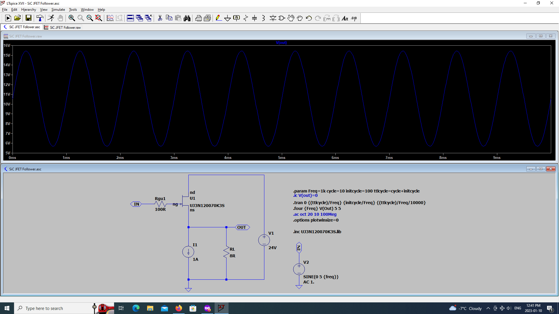Cascade windows icon
Screen dimensions: 559x314
[139, 18]
